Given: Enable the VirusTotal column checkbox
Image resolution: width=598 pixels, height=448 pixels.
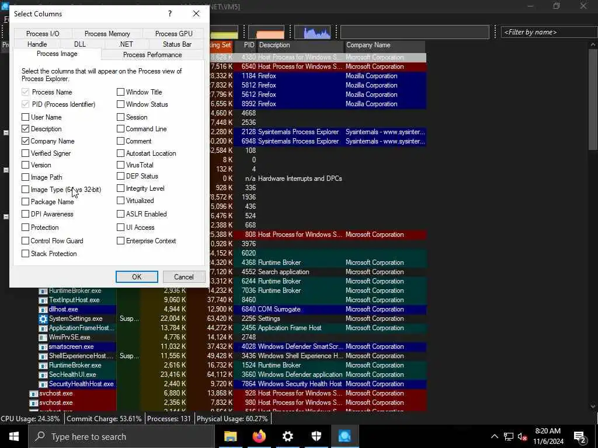Looking at the screenshot, I should (120, 165).
